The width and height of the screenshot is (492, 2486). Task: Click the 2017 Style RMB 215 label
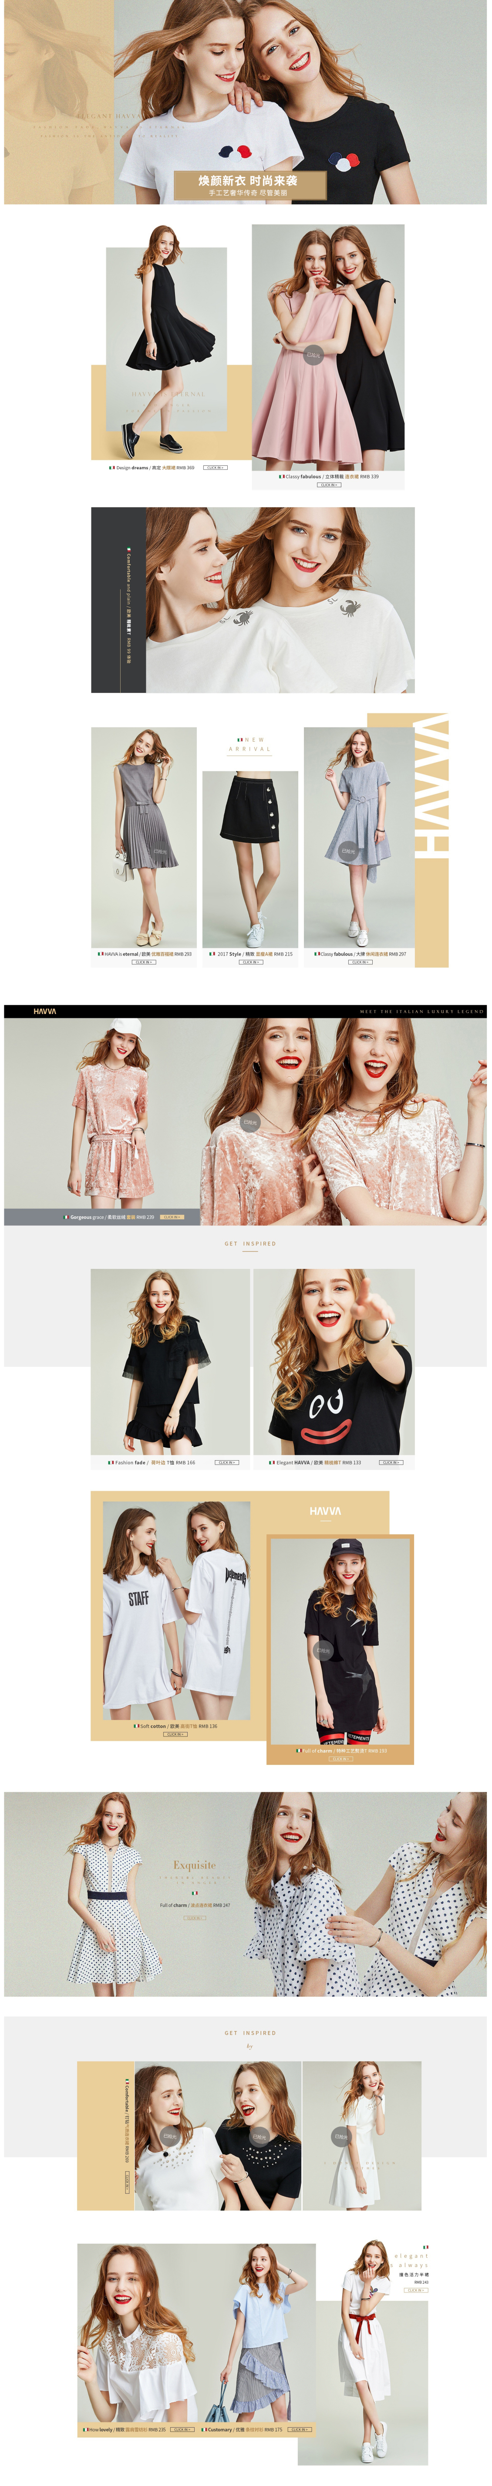pyautogui.click(x=251, y=953)
